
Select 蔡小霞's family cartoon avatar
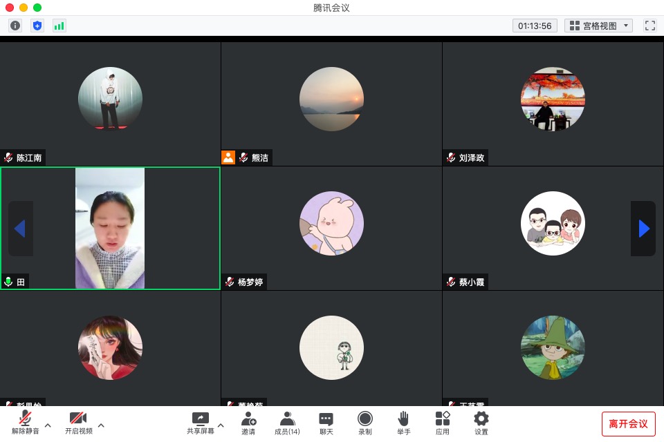(x=553, y=223)
